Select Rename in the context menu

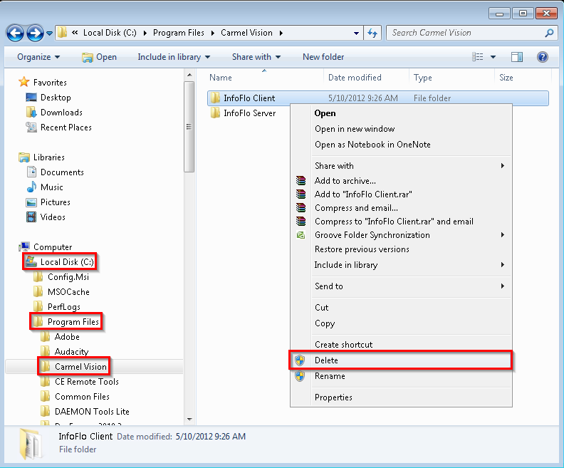tap(330, 376)
